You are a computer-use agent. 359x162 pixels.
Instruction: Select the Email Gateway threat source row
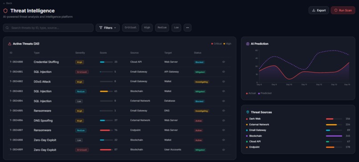click(x=298, y=130)
